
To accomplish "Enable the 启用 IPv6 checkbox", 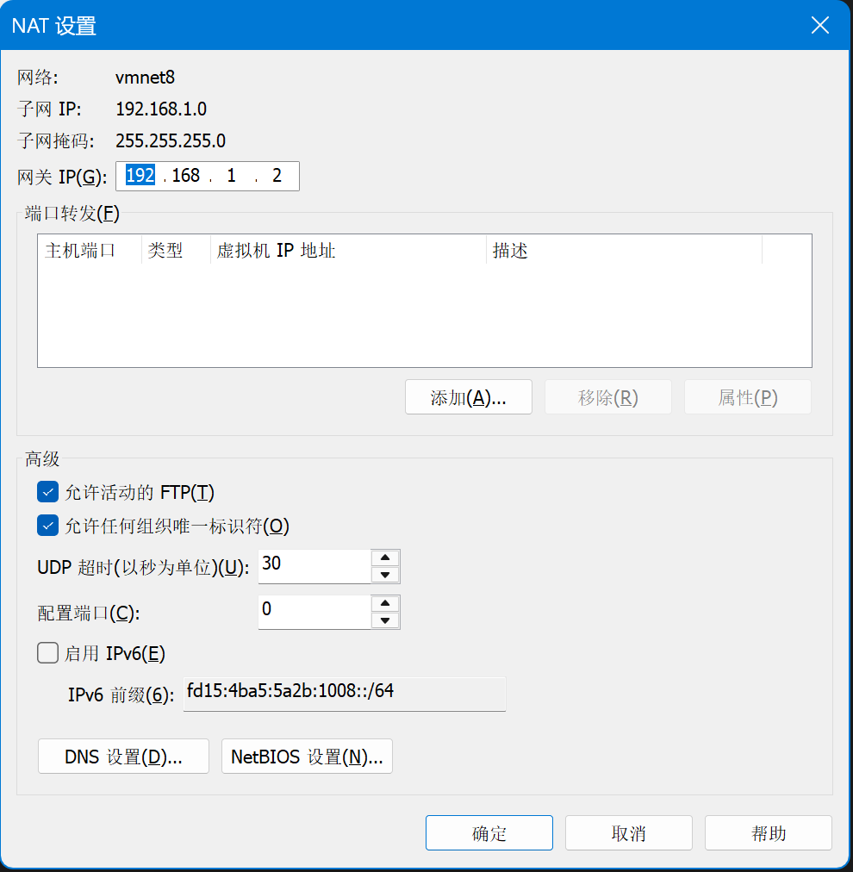I will tap(47, 653).
